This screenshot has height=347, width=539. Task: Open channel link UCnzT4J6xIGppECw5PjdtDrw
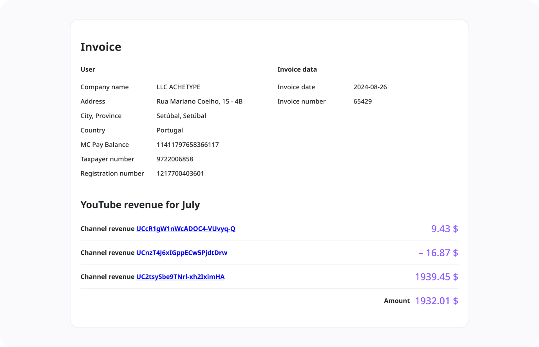[x=182, y=253]
